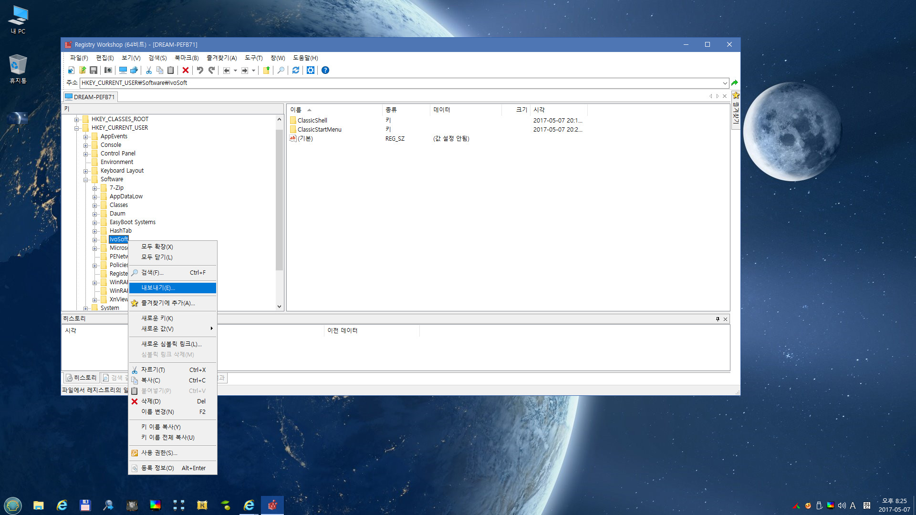Click the registry snapshot camera icon
Image resolution: width=916 pixels, height=515 pixels.
click(108, 71)
